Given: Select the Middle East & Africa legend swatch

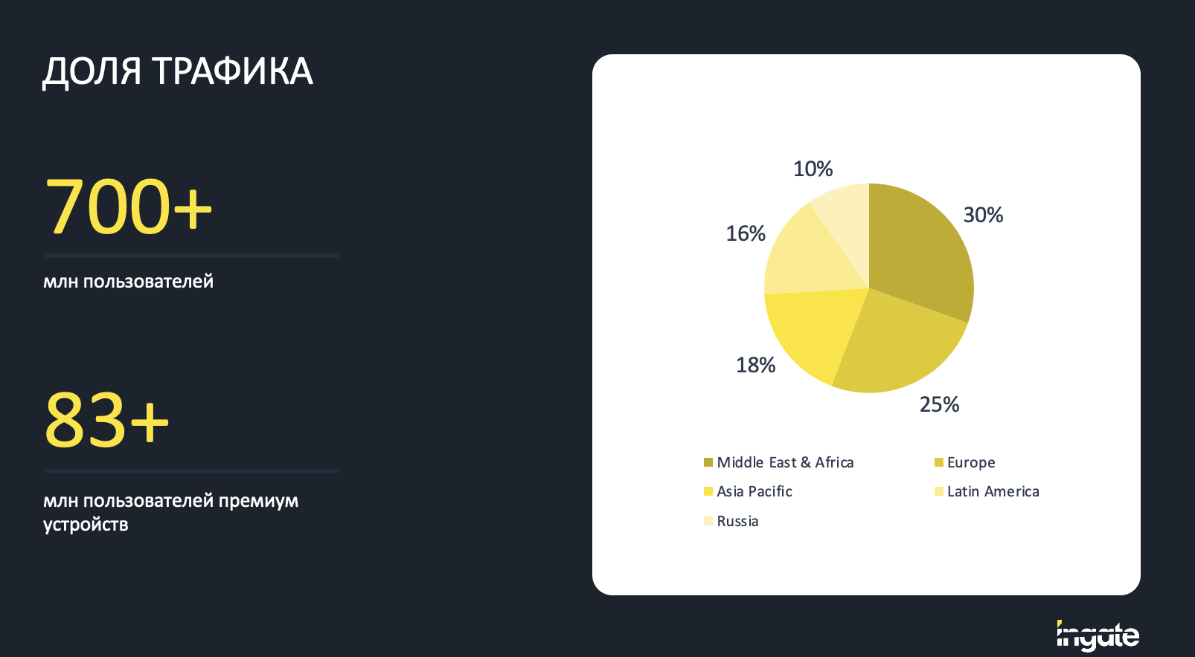Looking at the screenshot, I should 708,462.
